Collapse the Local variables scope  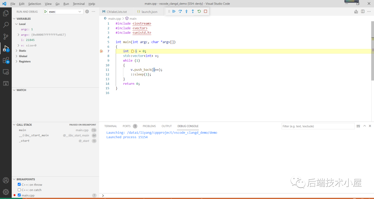coord(55,24)
